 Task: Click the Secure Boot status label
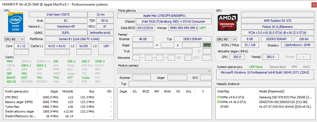[x=277, y=67]
